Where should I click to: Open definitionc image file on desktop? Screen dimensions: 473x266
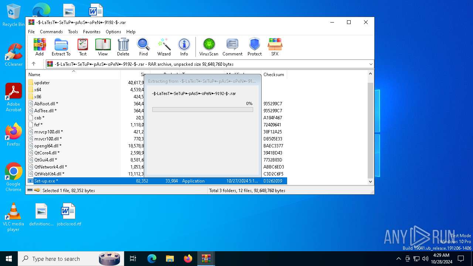pyautogui.click(x=41, y=215)
